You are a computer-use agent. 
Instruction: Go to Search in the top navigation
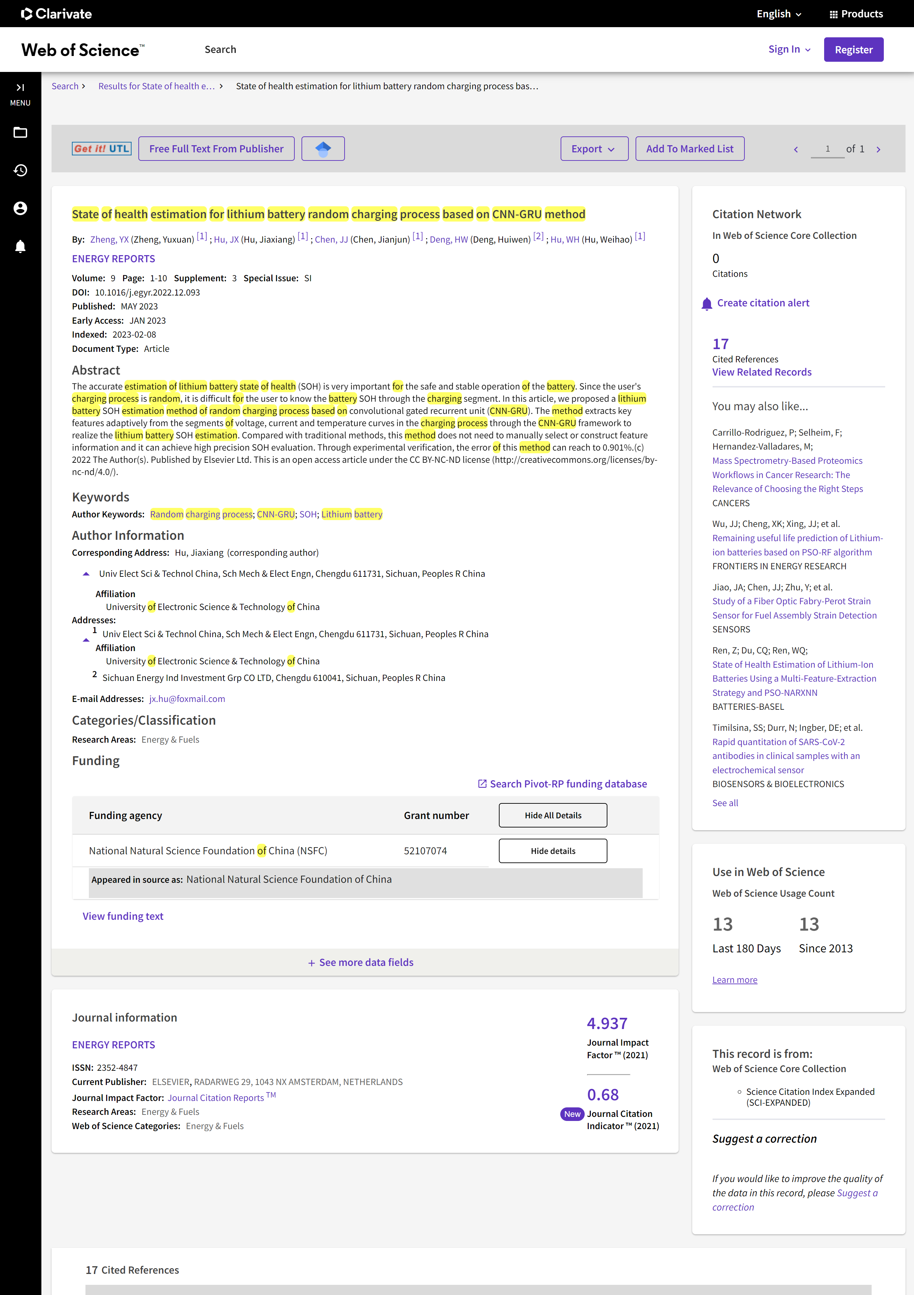click(x=220, y=50)
